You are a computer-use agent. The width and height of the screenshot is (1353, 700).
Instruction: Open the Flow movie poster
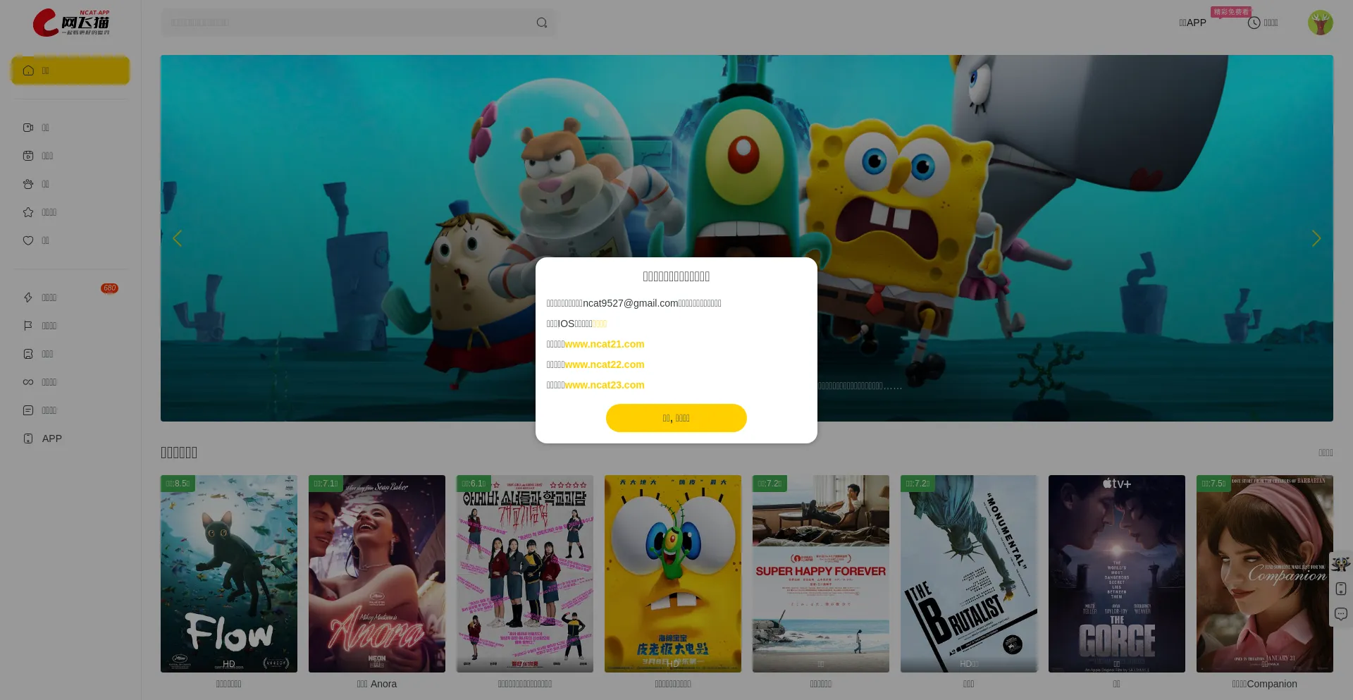[229, 574]
